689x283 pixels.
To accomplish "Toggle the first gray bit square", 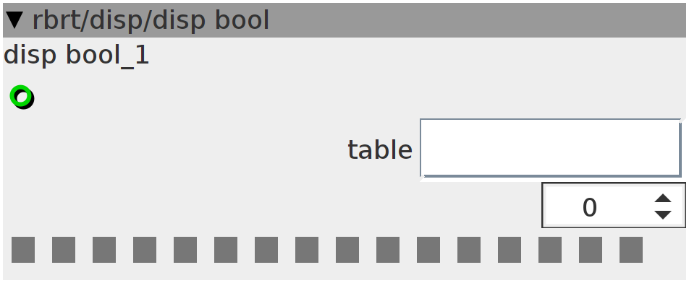I will tap(23, 250).
